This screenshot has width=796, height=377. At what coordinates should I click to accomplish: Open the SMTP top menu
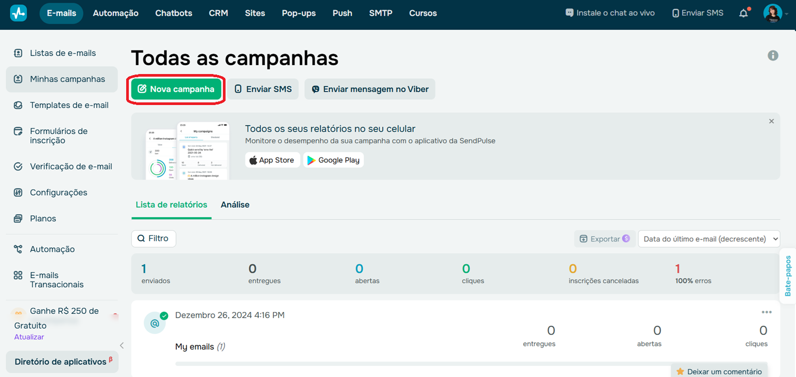pyautogui.click(x=381, y=13)
